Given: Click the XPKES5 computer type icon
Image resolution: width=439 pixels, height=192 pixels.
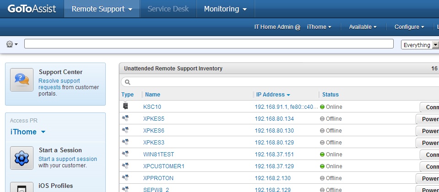Looking at the screenshot, I should pos(125,118).
